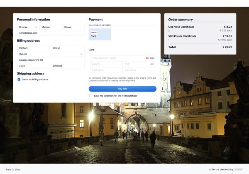Click the total amount € 23.27
The height and width of the screenshot is (174, 249).
coord(227,47)
